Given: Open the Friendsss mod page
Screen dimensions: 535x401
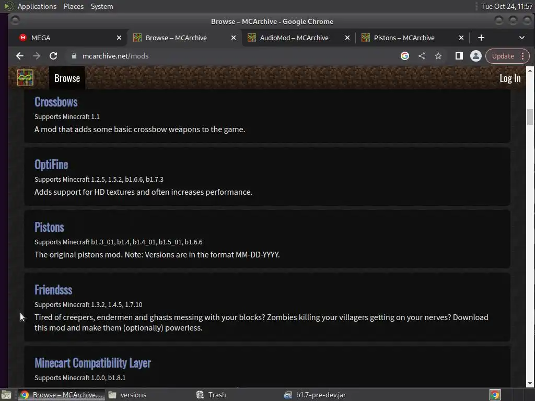Looking at the screenshot, I should click(x=53, y=290).
